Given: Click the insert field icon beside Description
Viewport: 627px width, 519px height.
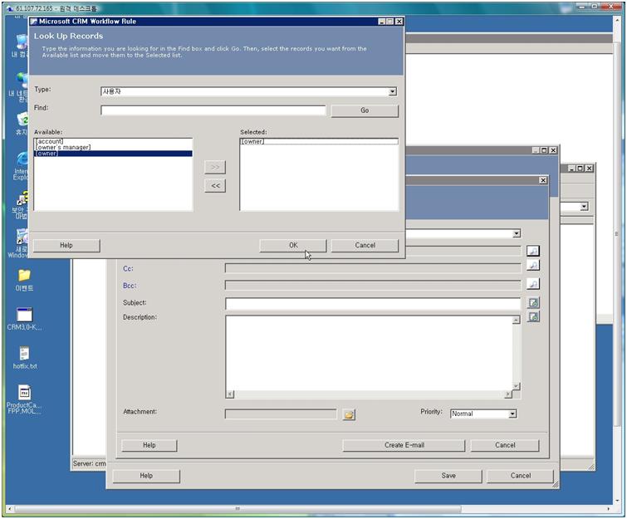Looking at the screenshot, I should pos(533,317).
